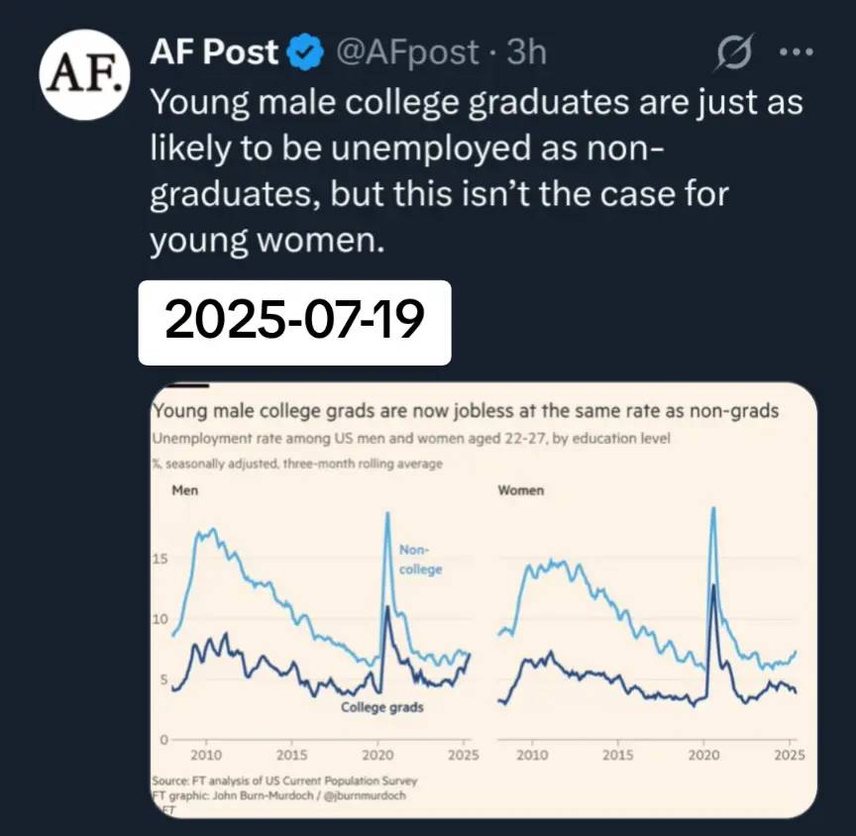This screenshot has height=836, width=856.
Task: Open the unemployment chart image
Action: 483,600
